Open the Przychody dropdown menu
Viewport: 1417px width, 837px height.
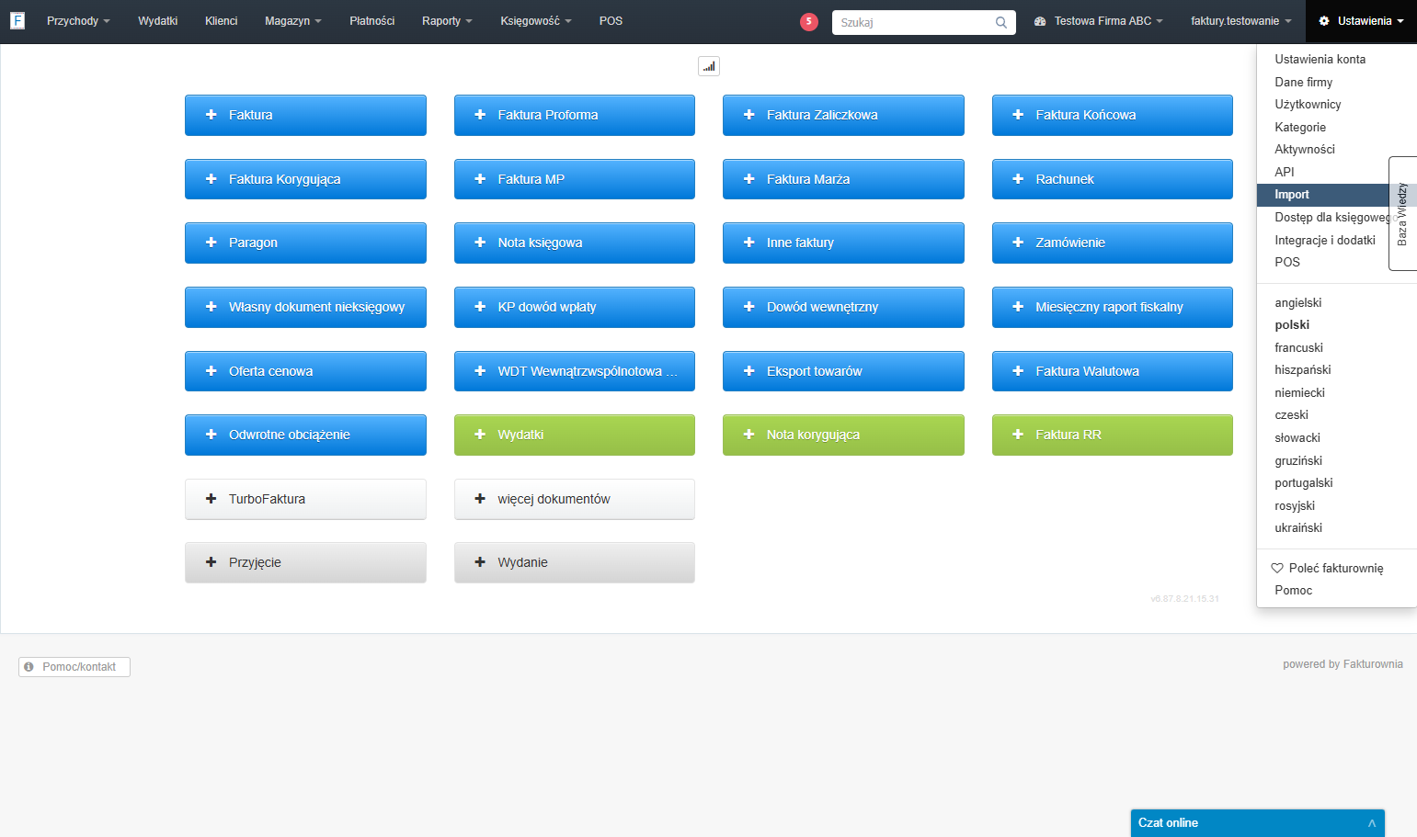(x=78, y=21)
